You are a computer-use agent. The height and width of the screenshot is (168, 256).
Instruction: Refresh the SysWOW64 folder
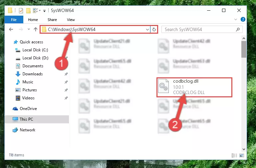click(x=154, y=30)
